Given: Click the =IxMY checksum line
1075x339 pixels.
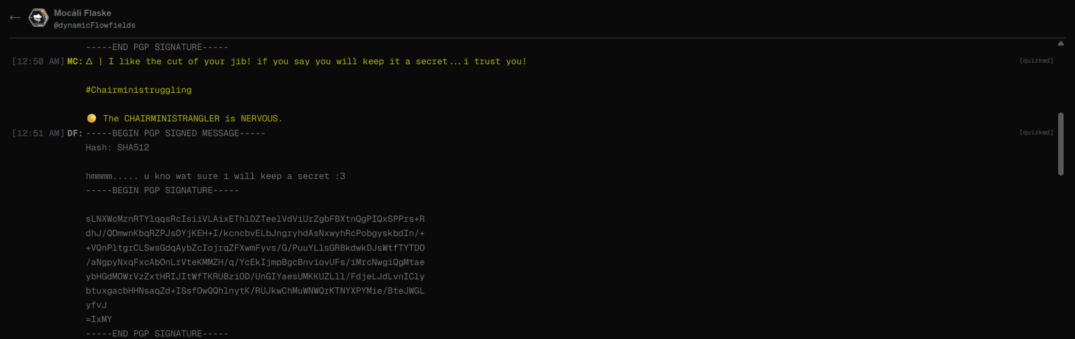Looking at the screenshot, I should (99, 319).
